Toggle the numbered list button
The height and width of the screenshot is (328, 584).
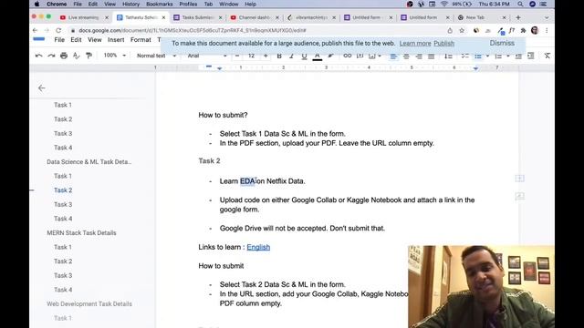[x=498, y=56]
